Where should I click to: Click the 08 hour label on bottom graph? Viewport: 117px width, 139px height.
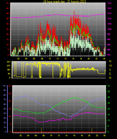click(43, 135)
